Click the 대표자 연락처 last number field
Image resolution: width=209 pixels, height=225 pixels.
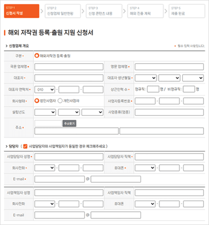pyautogui.click(x=93, y=90)
